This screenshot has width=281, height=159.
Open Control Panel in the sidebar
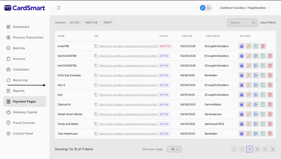(x=25, y=133)
